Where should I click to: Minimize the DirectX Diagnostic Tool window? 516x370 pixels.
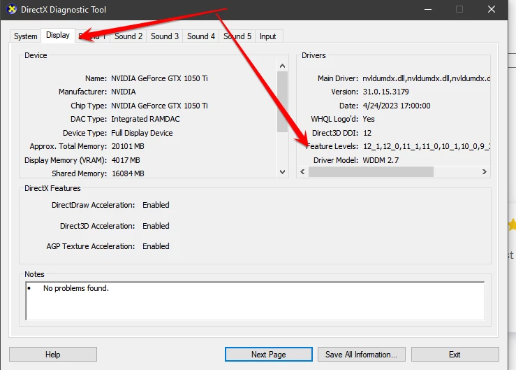428,10
